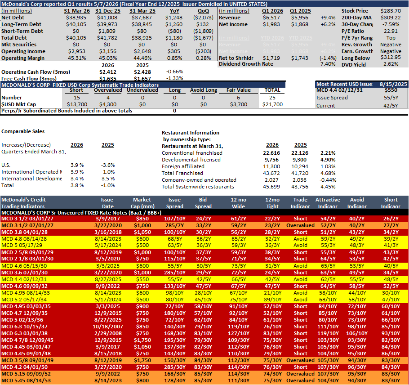
Task: Click the Overvalued column header in trade indicators
Action: coord(108,90)
